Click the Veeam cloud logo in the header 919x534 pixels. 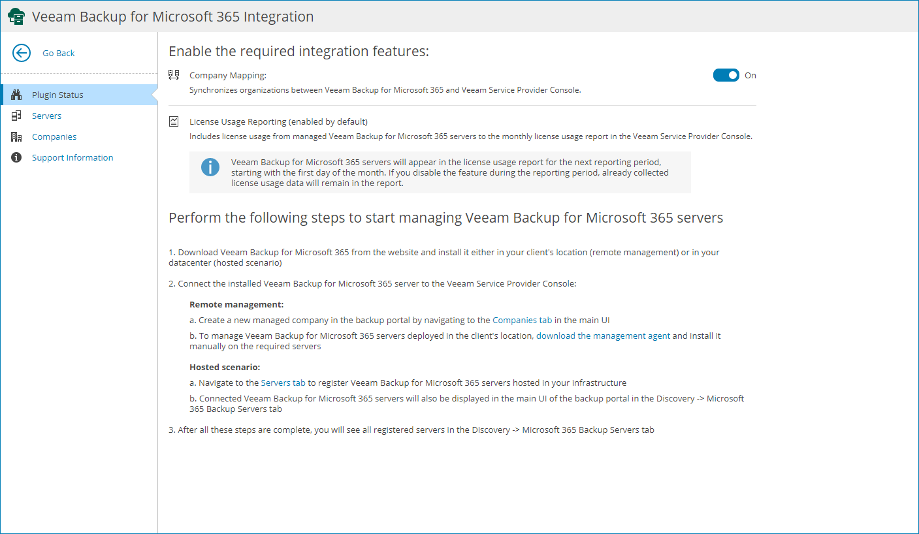pos(16,17)
